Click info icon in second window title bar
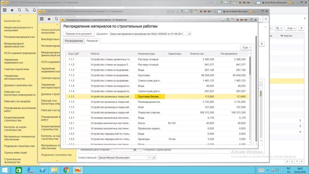 pyautogui.click(x=251, y=12)
